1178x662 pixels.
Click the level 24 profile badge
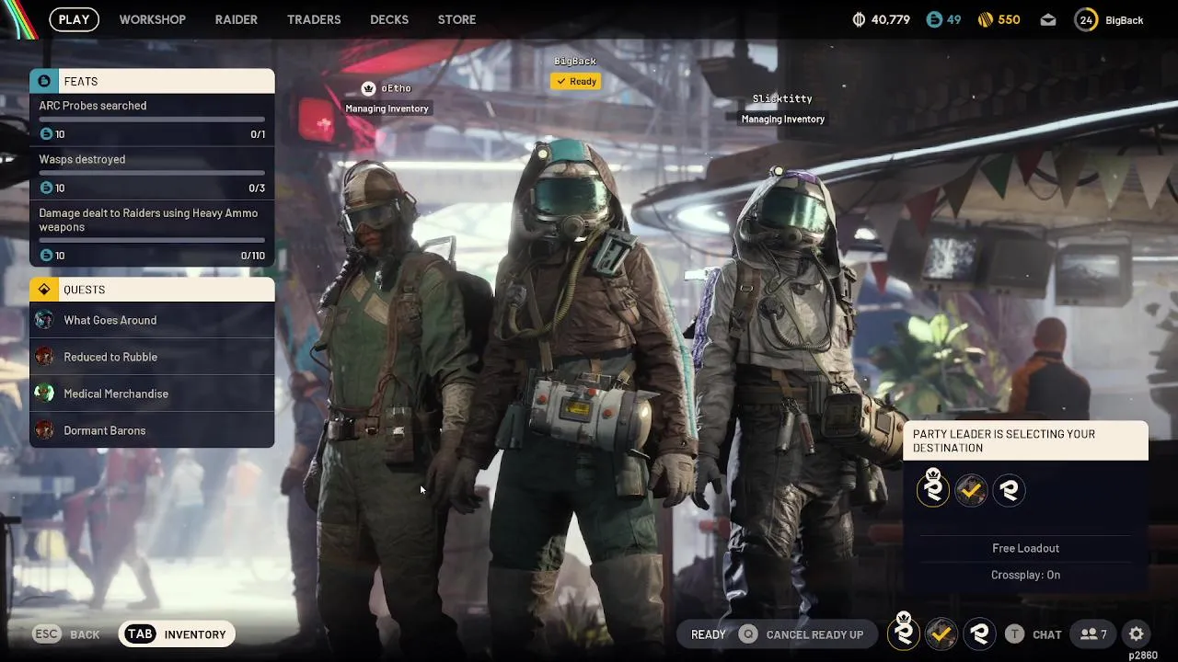tap(1086, 19)
